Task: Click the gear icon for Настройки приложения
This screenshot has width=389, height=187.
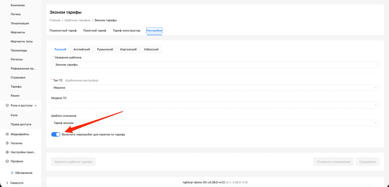Action: (7, 152)
